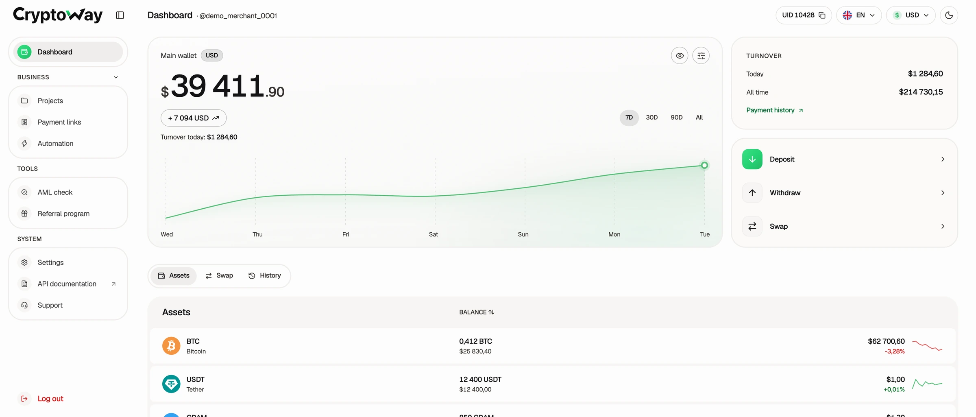Open Settings in the sidebar

[68, 262]
